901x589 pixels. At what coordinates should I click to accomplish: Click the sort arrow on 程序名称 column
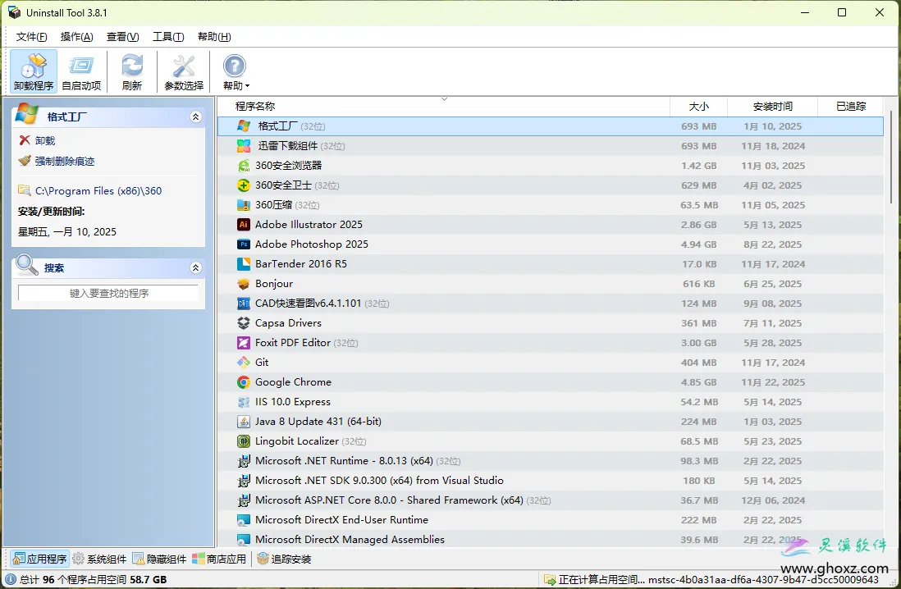click(x=444, y=98)
